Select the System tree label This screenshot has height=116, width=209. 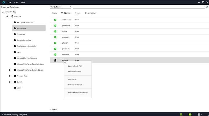[20, 82]
